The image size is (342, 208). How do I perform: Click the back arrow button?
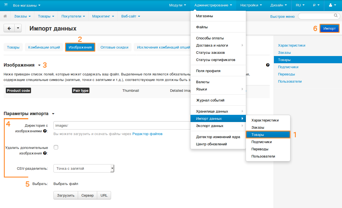9,28
